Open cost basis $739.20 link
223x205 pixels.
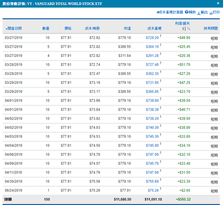[x=152, y=119]
